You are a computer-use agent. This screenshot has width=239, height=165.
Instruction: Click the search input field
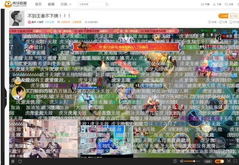click(90, 4)
